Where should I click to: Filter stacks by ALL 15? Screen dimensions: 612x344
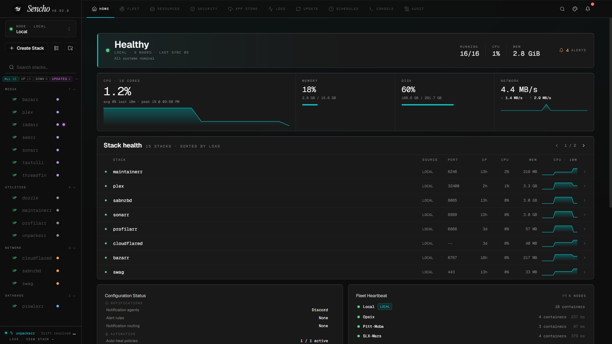click(x=10, y=79)
